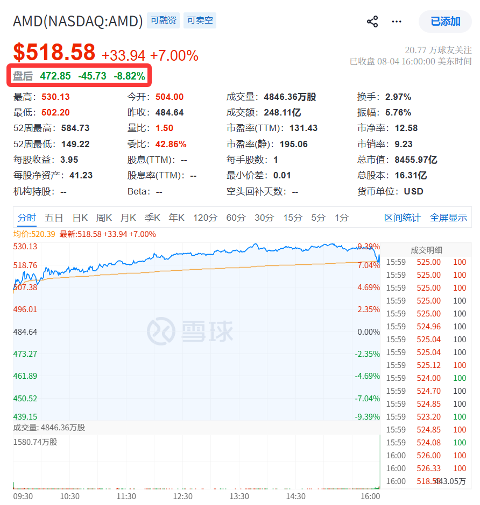This screenshot has height=505, width=480.
Task: Click the 委比 value 42.86%
Action: tap(171, 144)
